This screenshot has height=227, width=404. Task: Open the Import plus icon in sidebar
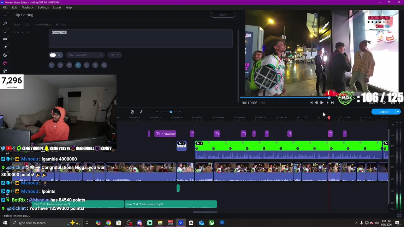point(5,15)
